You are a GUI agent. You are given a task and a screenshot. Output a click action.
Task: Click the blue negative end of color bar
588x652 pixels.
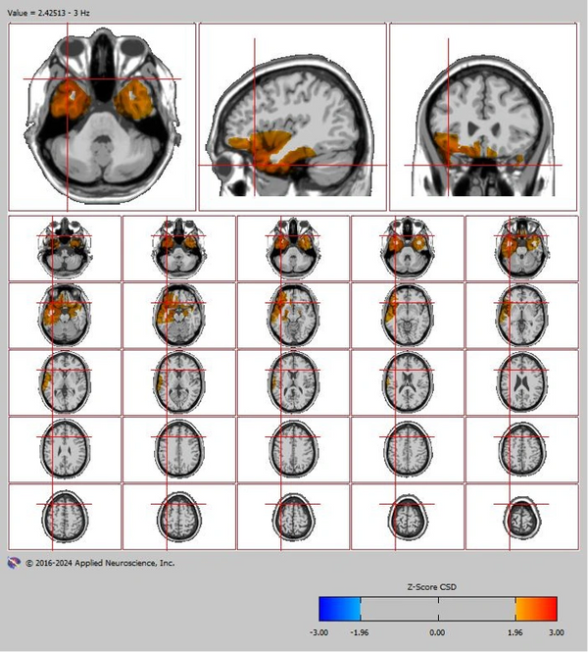point(340,609)
